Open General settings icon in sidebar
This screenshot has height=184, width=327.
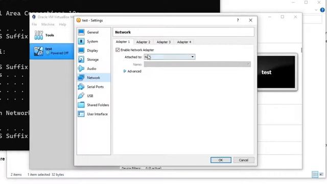click(81, 32)
